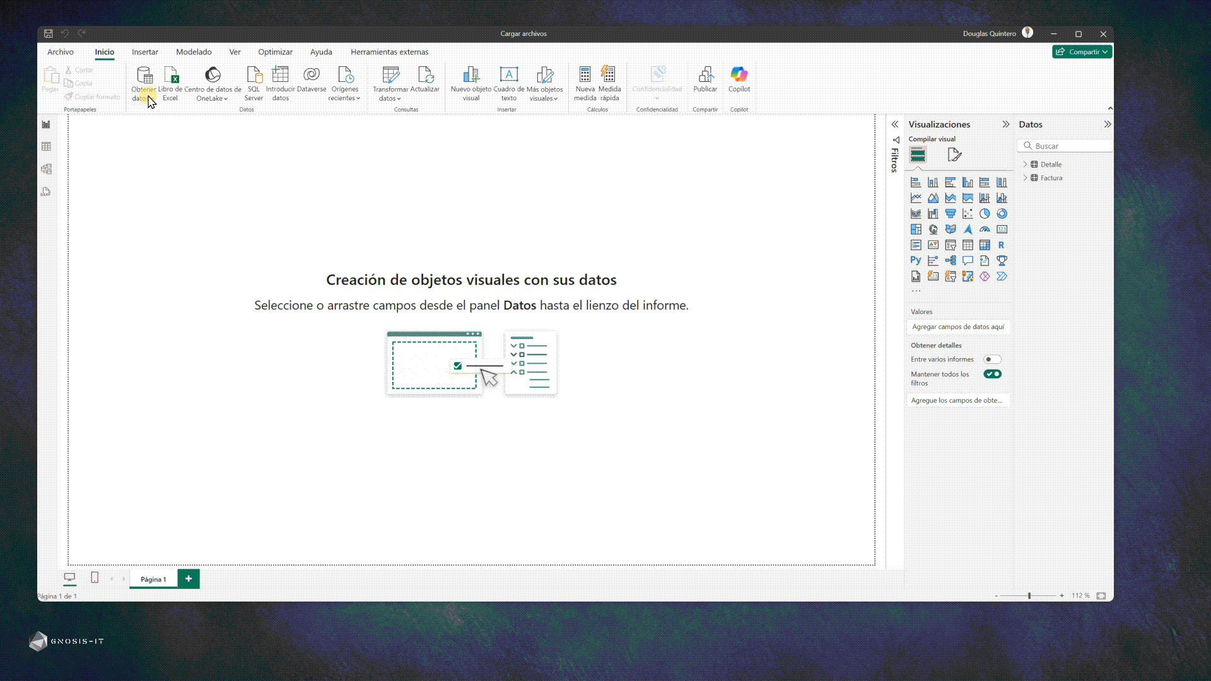Expand the Filtros pane

click(x=894, y=124)
